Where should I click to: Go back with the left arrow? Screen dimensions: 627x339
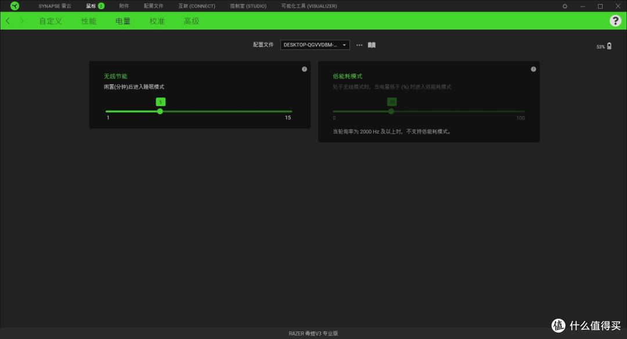(8, 21)
